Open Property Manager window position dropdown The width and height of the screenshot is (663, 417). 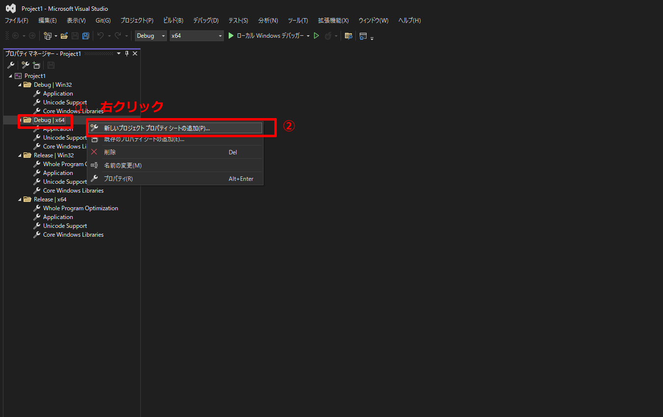click(x=118, y=53)
